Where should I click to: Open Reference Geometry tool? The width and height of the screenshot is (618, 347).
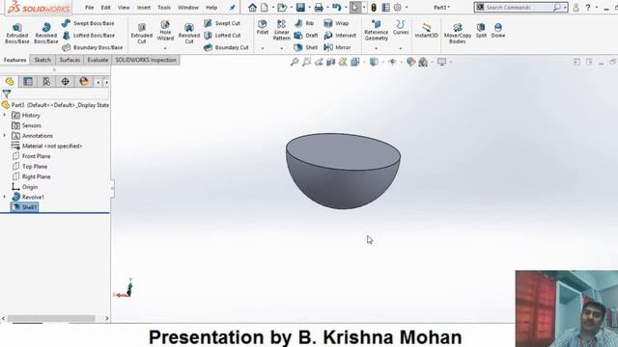point(376,30)
